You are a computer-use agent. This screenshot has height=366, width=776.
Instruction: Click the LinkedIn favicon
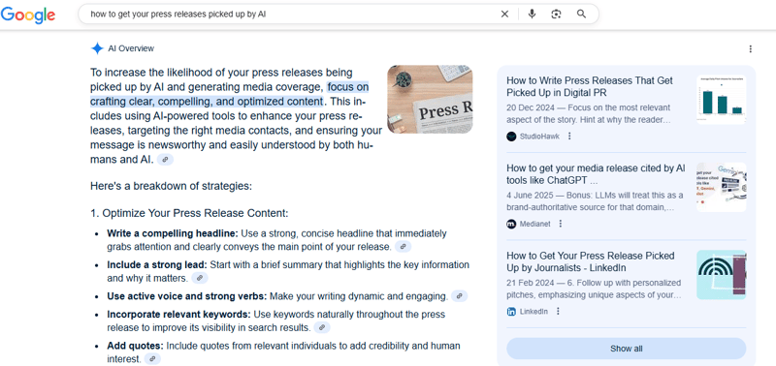click(x=511, y=311)
